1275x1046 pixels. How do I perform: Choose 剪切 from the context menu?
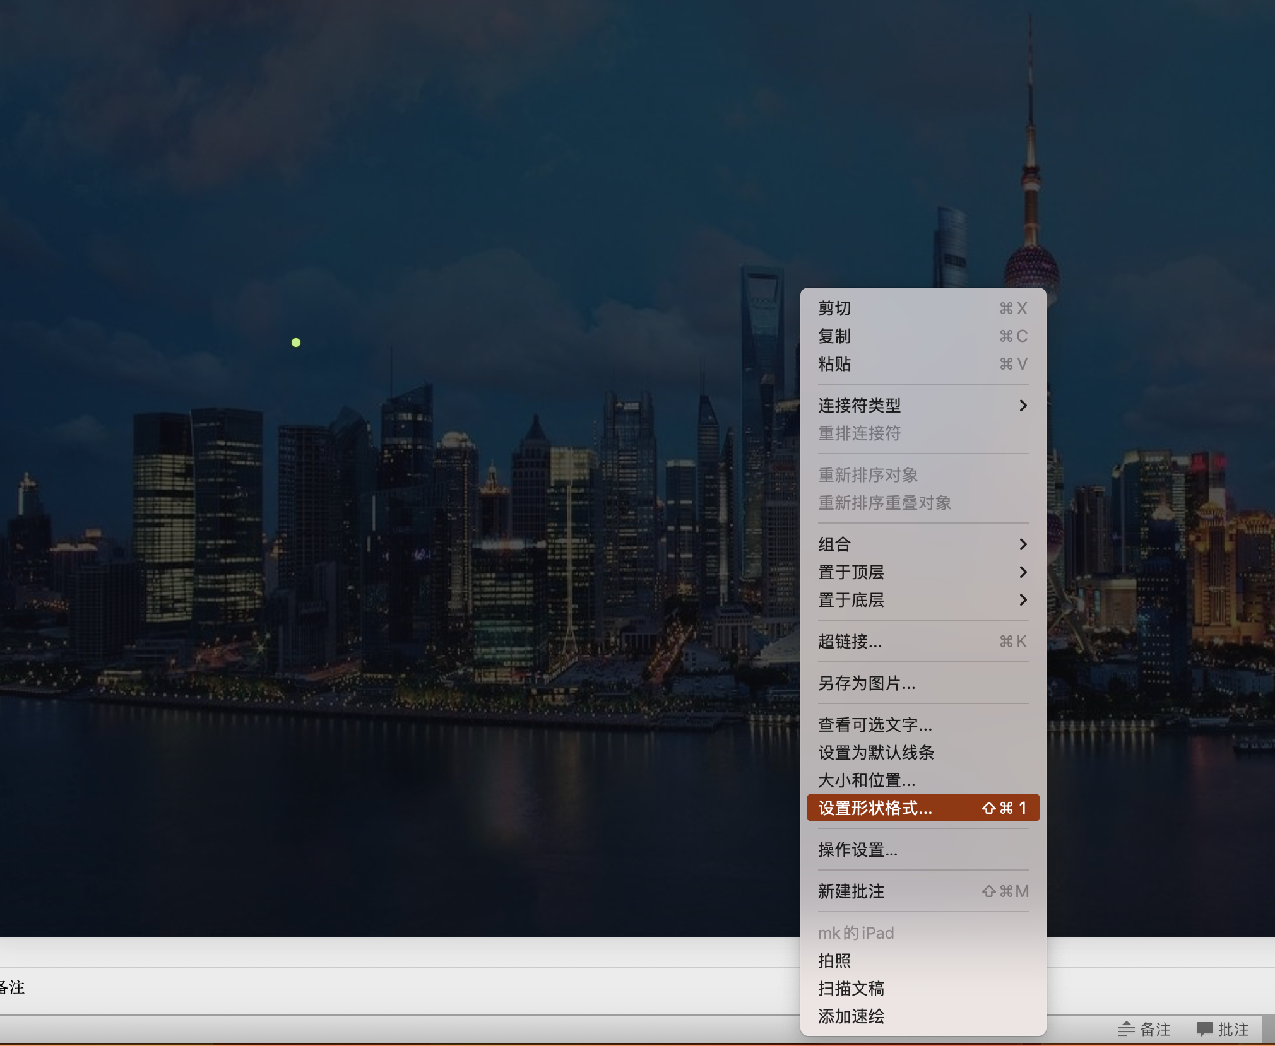coord(834,309)
